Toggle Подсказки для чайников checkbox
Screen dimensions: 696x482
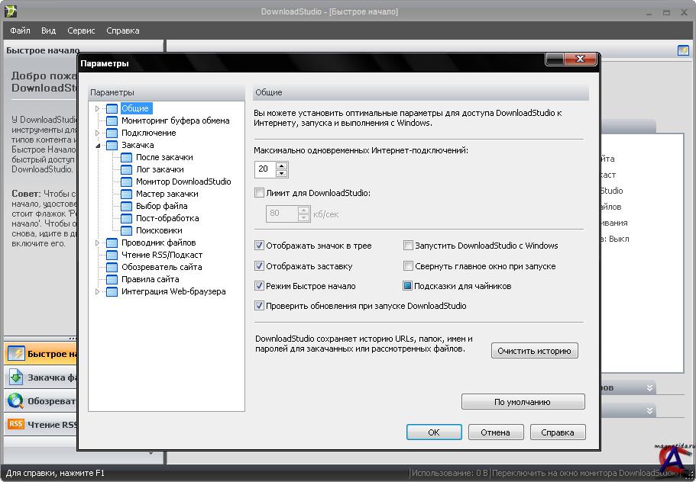407,286
